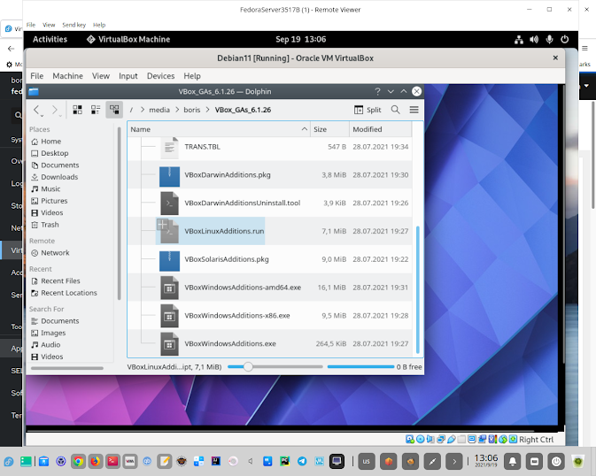This screenshot has height=476, width=596.
Task: Navigate to boris in breadcrumb
Action: 192,110
